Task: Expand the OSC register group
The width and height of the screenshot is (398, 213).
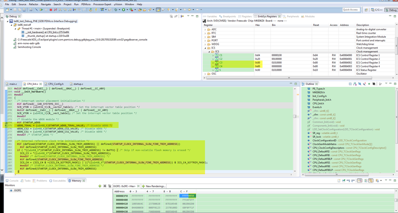Action: (206, 74)
